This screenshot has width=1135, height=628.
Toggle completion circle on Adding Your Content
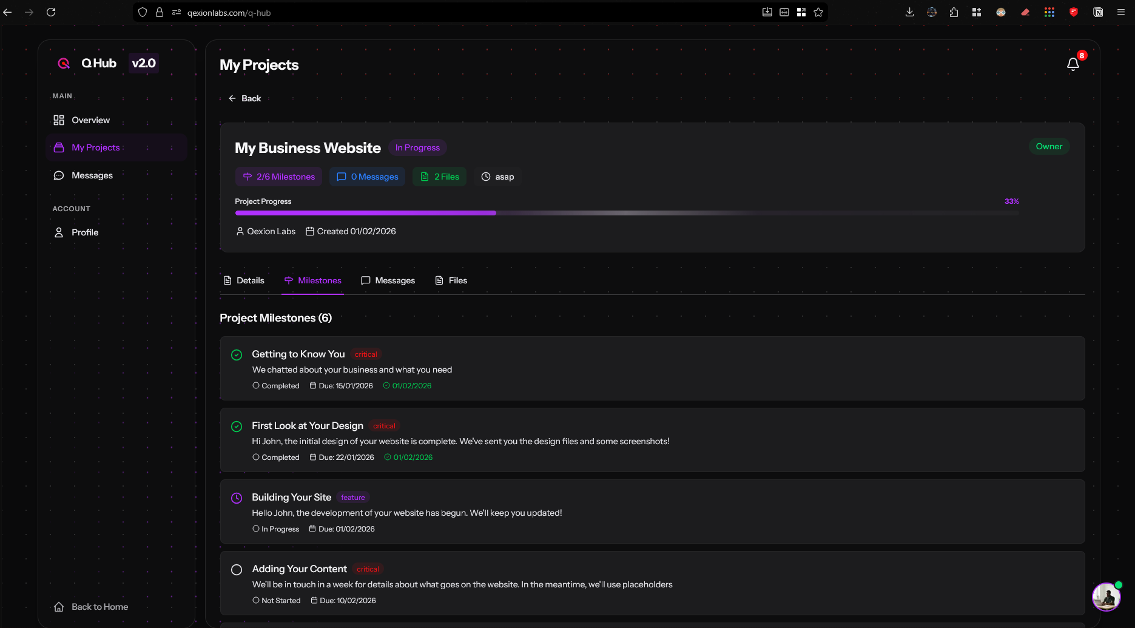[x=237, y=570]
